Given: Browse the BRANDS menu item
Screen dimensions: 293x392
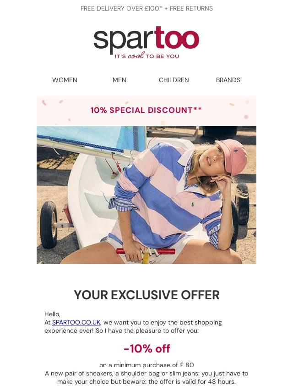Looking at the screenshot, I should (228, 80).
